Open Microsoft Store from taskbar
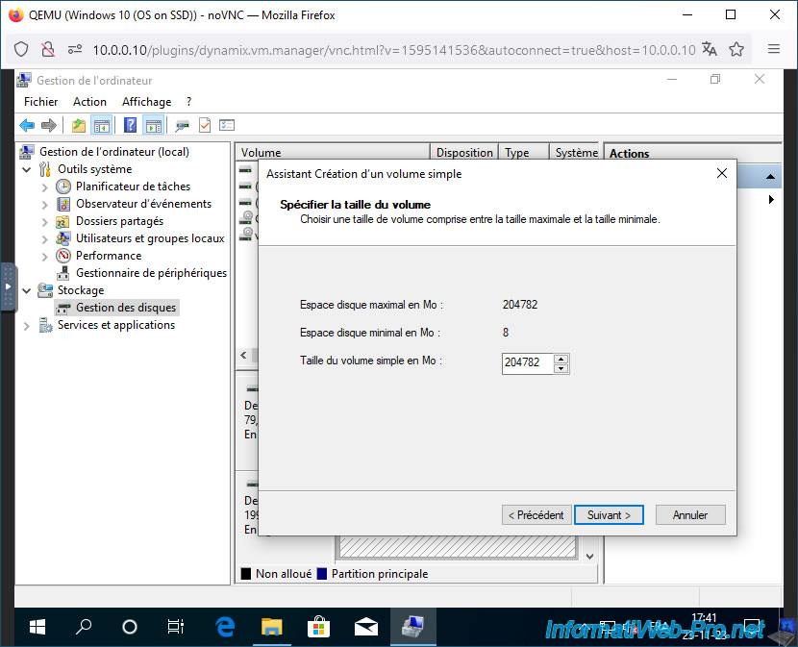The height and width of the screenshot is (647, 798). [x=318, y=627]
